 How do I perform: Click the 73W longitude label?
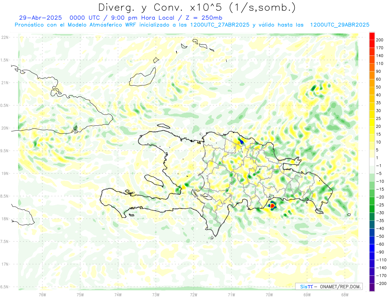point(156,294)
